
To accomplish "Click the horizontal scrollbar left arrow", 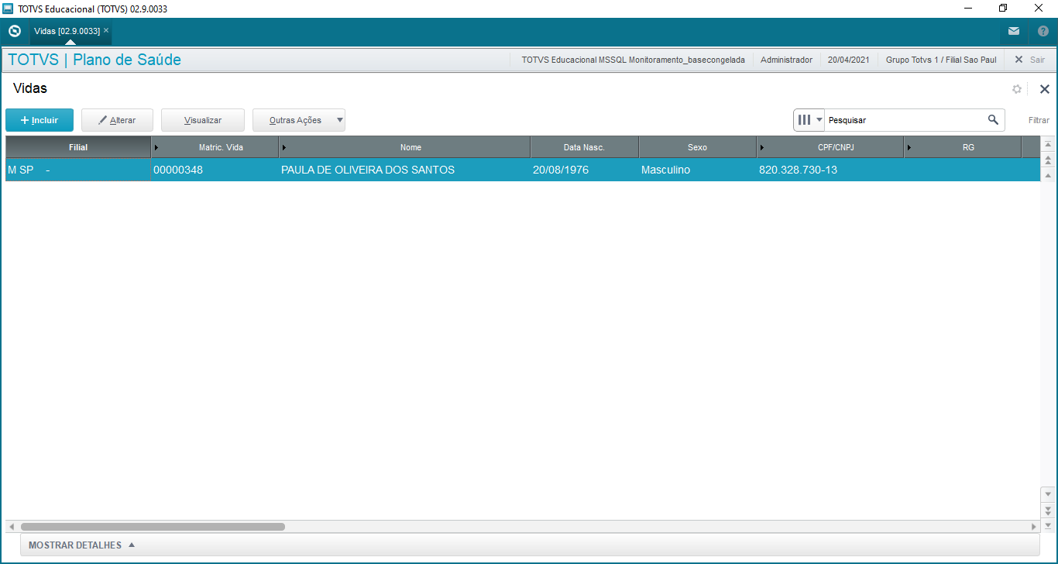I will click(x=11, y=527).
